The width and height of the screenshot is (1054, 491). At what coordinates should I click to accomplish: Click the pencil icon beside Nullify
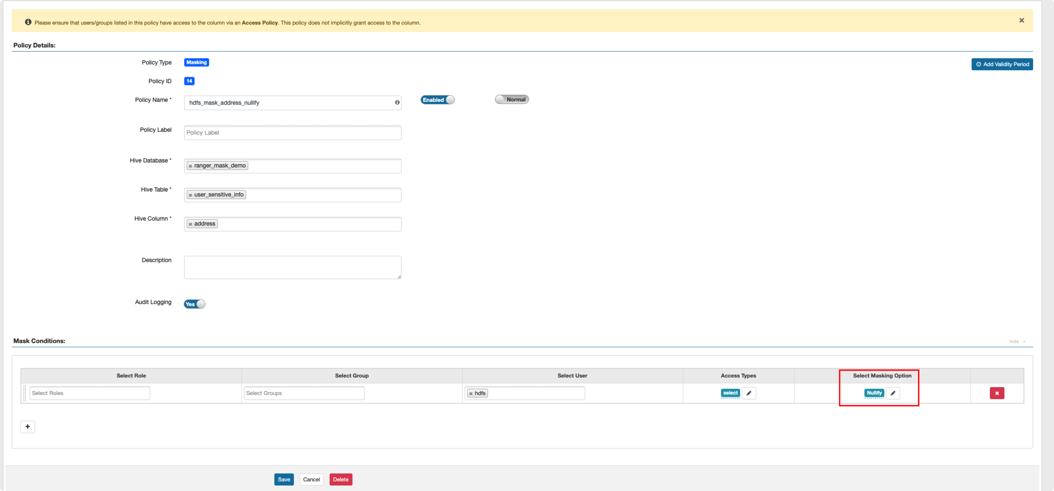(892, 393)
